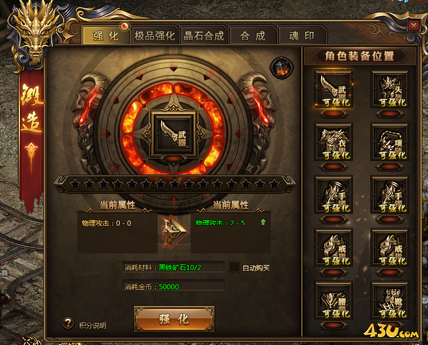
Task: Open the 晶石合成 tab
Action: 204,35
